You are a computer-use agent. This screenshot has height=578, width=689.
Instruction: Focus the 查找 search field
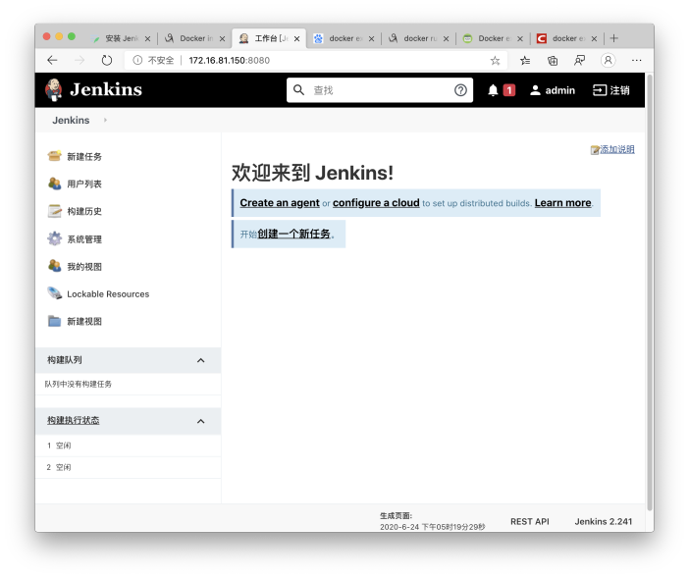pyautogui.click(x=380, y=90)
